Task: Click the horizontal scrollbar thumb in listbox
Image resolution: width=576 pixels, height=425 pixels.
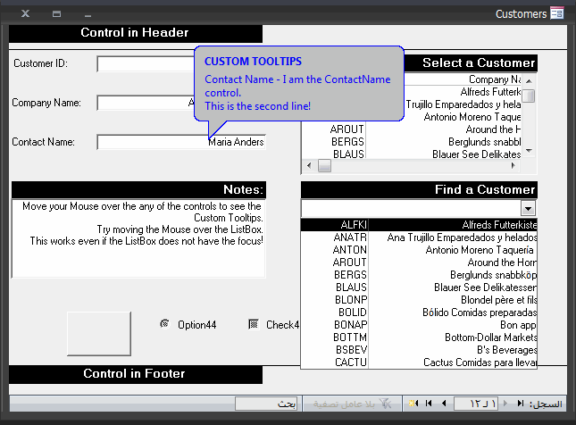Action: (x=324, y=165)
